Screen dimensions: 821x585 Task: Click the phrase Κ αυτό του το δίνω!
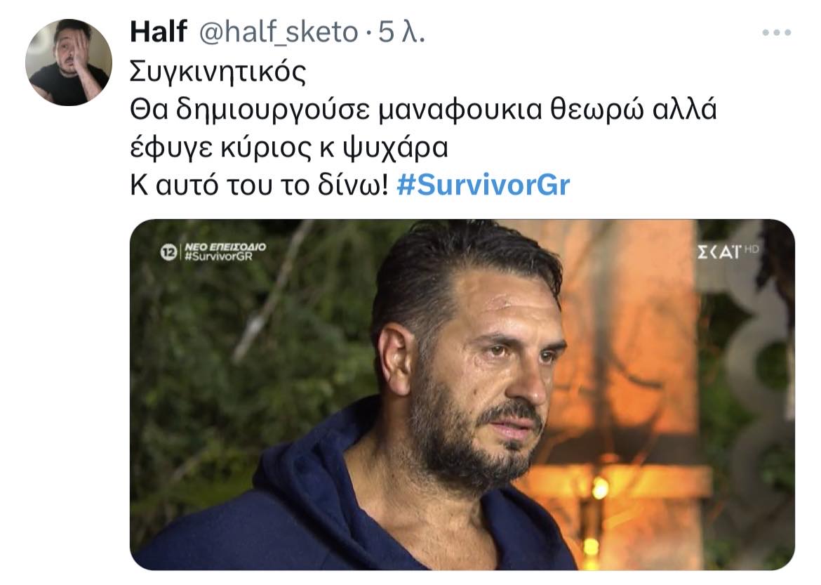tap(259, 185)
